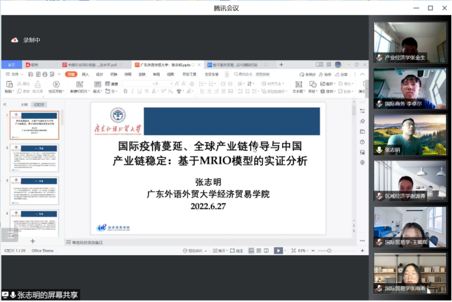Screen dimensions: 452x302
Task: Switch to reading view icon
Action: [x=265, y=250]
